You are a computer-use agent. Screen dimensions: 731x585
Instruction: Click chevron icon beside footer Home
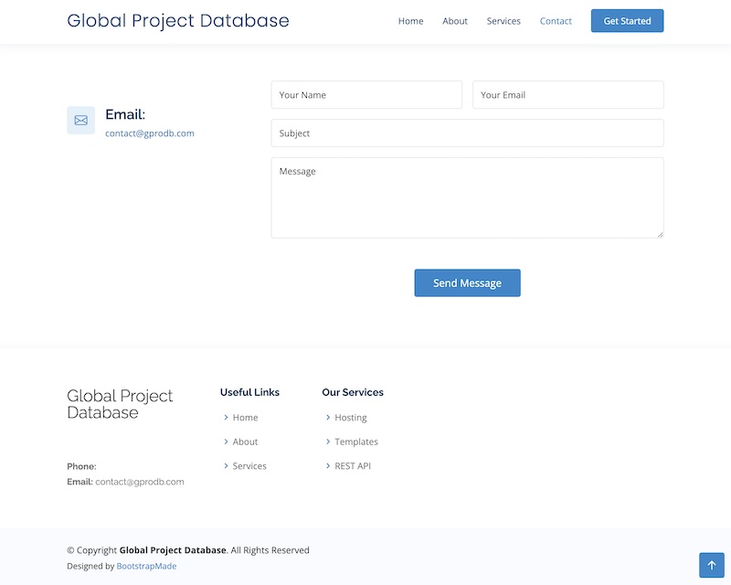(x=226, y=418)
